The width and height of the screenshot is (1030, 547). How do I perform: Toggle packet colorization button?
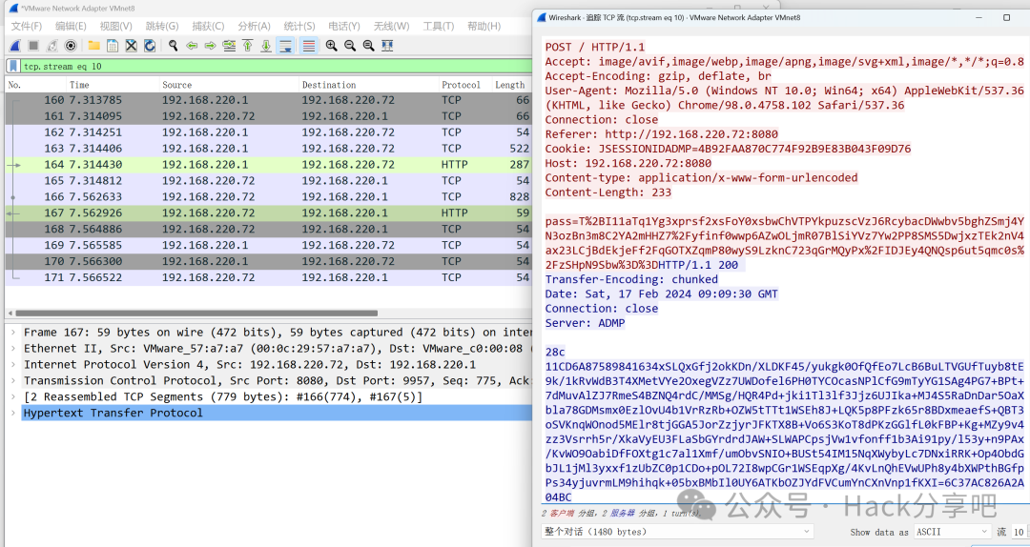(x=308, y=46)
